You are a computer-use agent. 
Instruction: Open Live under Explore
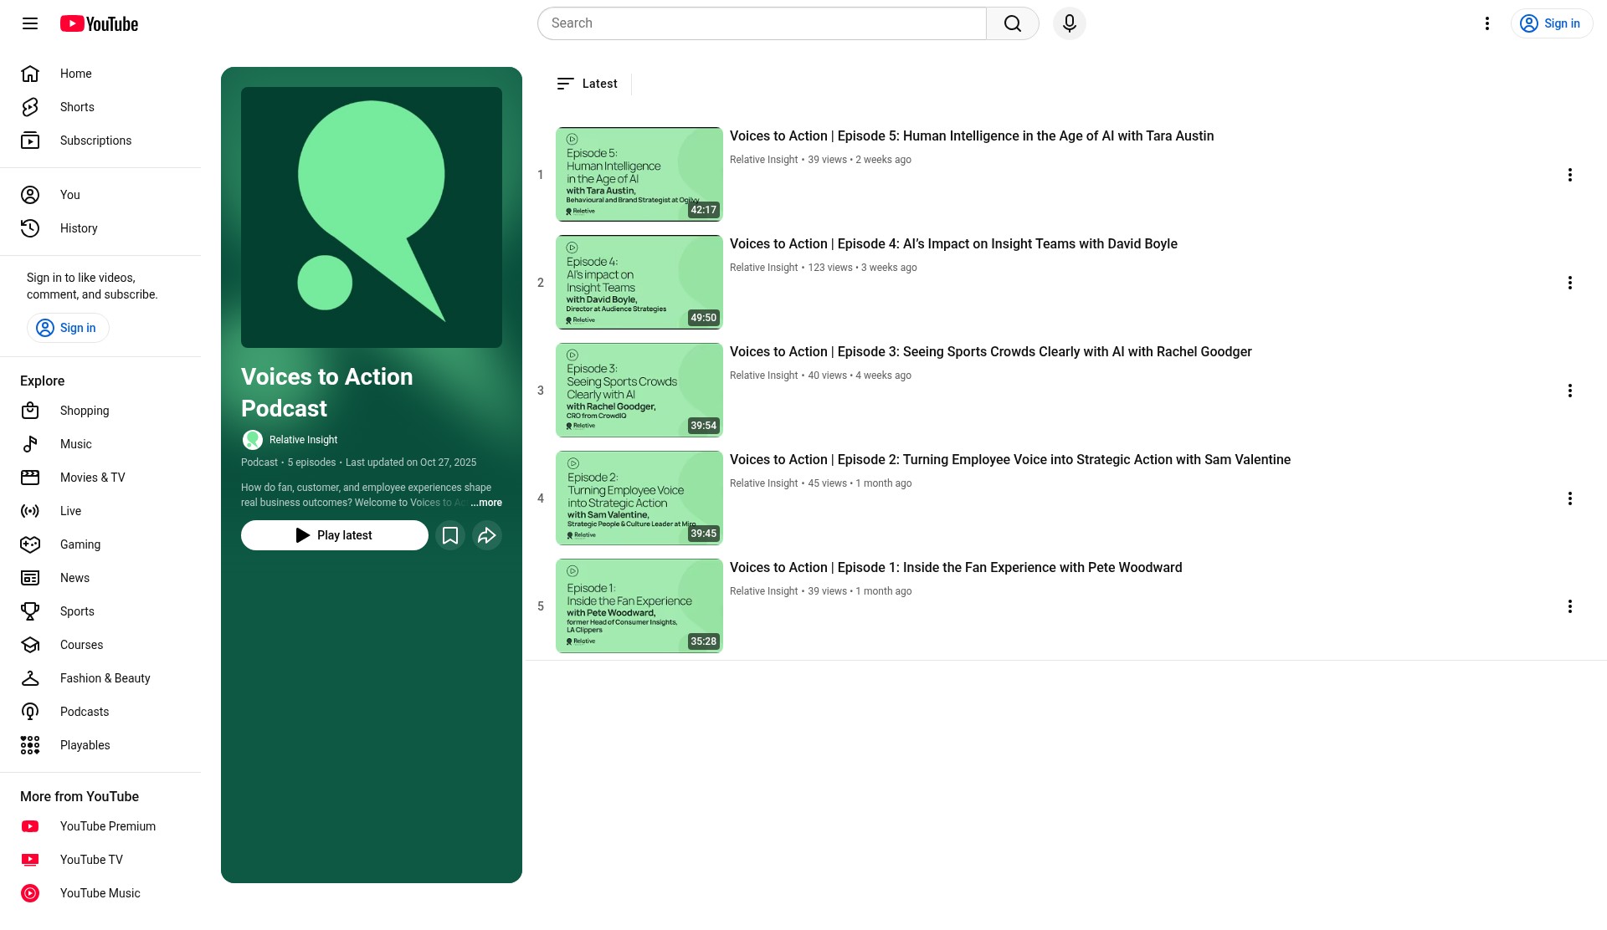pos(100,511)
